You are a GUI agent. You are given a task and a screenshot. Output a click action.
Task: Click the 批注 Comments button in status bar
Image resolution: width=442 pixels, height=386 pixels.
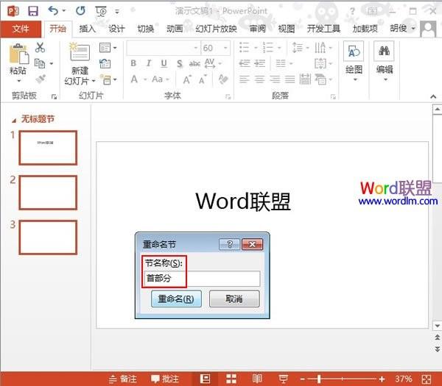pyautogui.click(x=164, y=379)
